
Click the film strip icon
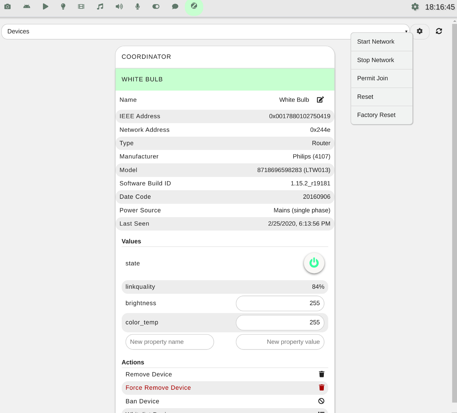[x=81, y=6]
